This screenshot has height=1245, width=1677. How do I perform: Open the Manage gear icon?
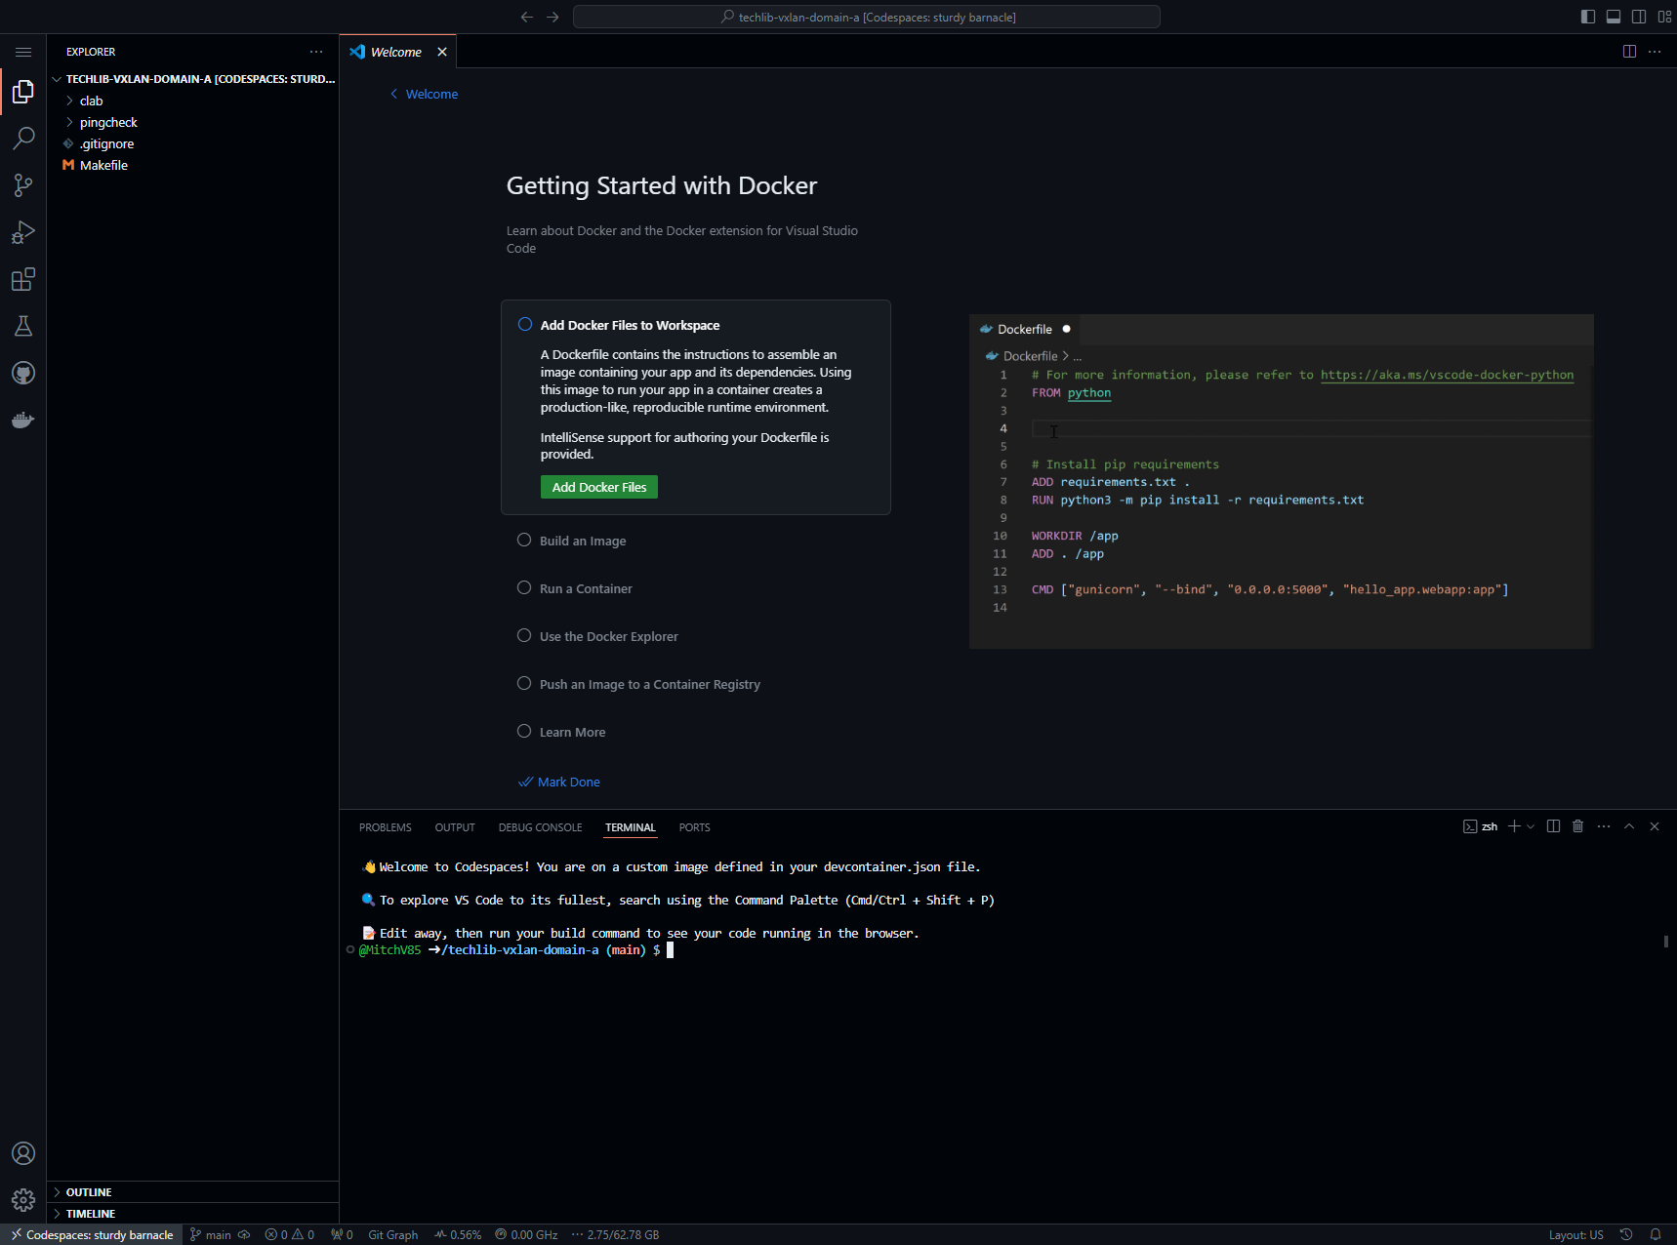(x=23, y=1200)
